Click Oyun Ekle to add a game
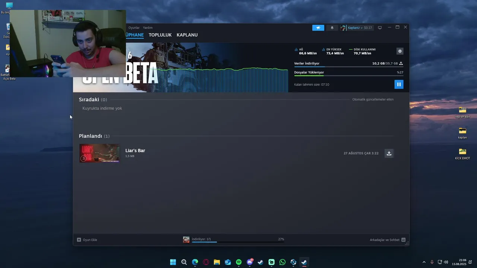Image resolution: width=477 pixels, height=268 pixels. point(90,240)
